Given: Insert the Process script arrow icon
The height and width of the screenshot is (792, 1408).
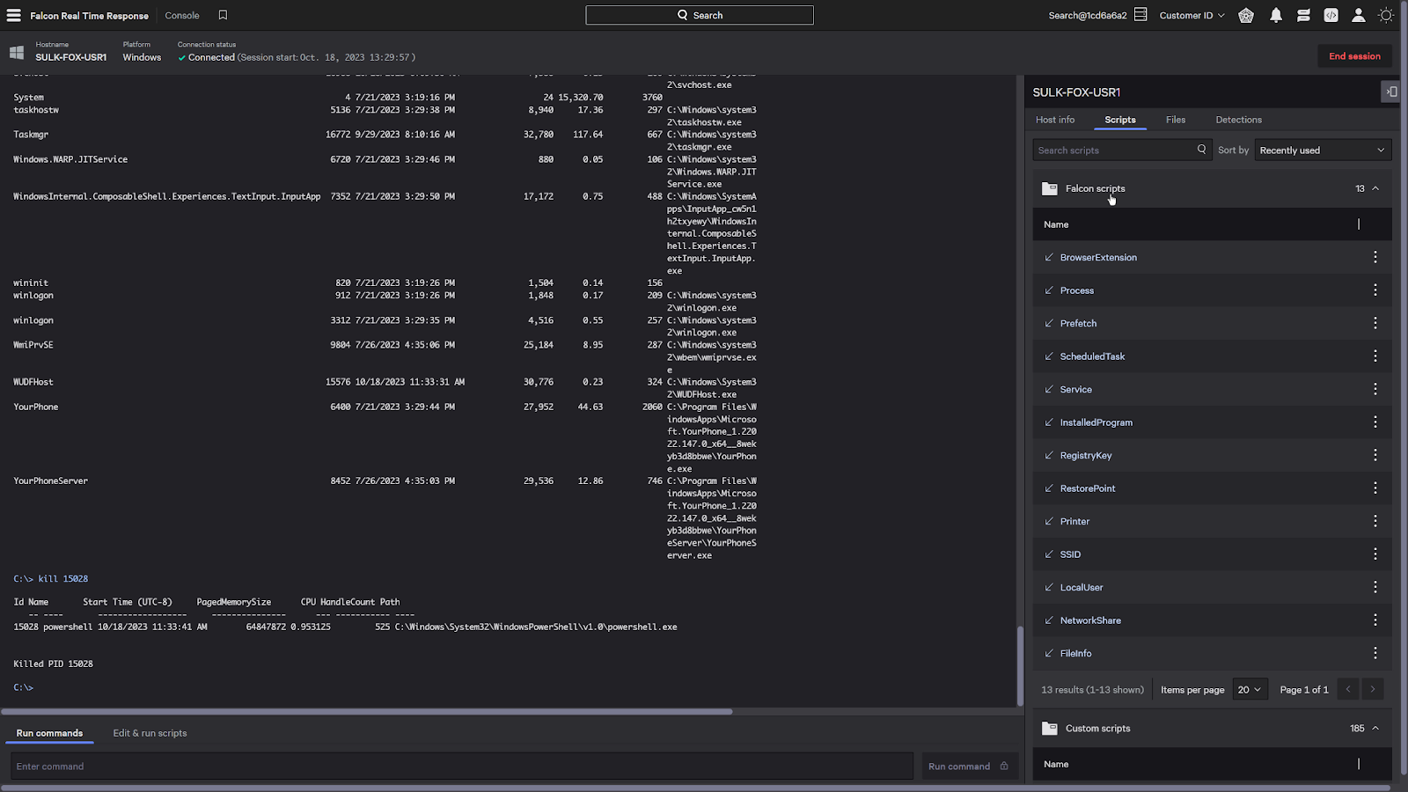Looking at the screenshot, I should [1048, 290].
